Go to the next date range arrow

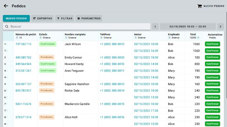pos(221,27)
